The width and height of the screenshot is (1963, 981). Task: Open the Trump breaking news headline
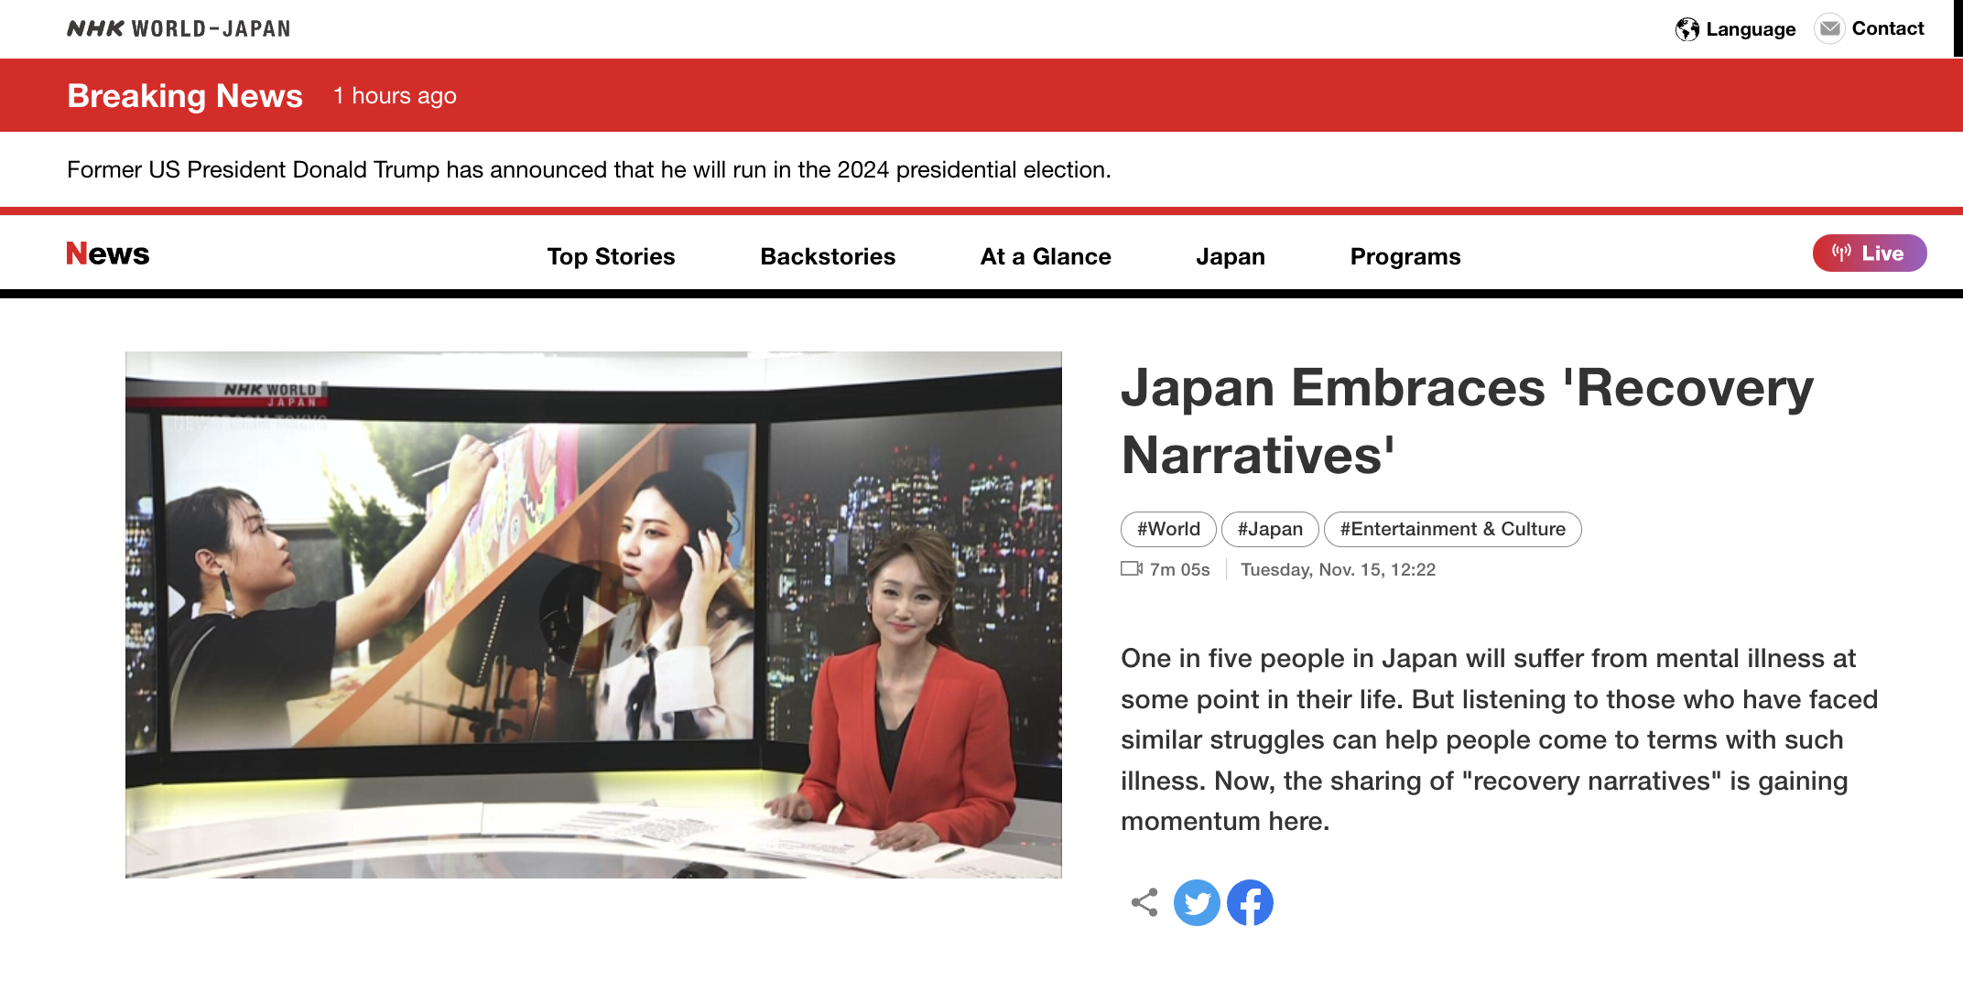(589, 170)
